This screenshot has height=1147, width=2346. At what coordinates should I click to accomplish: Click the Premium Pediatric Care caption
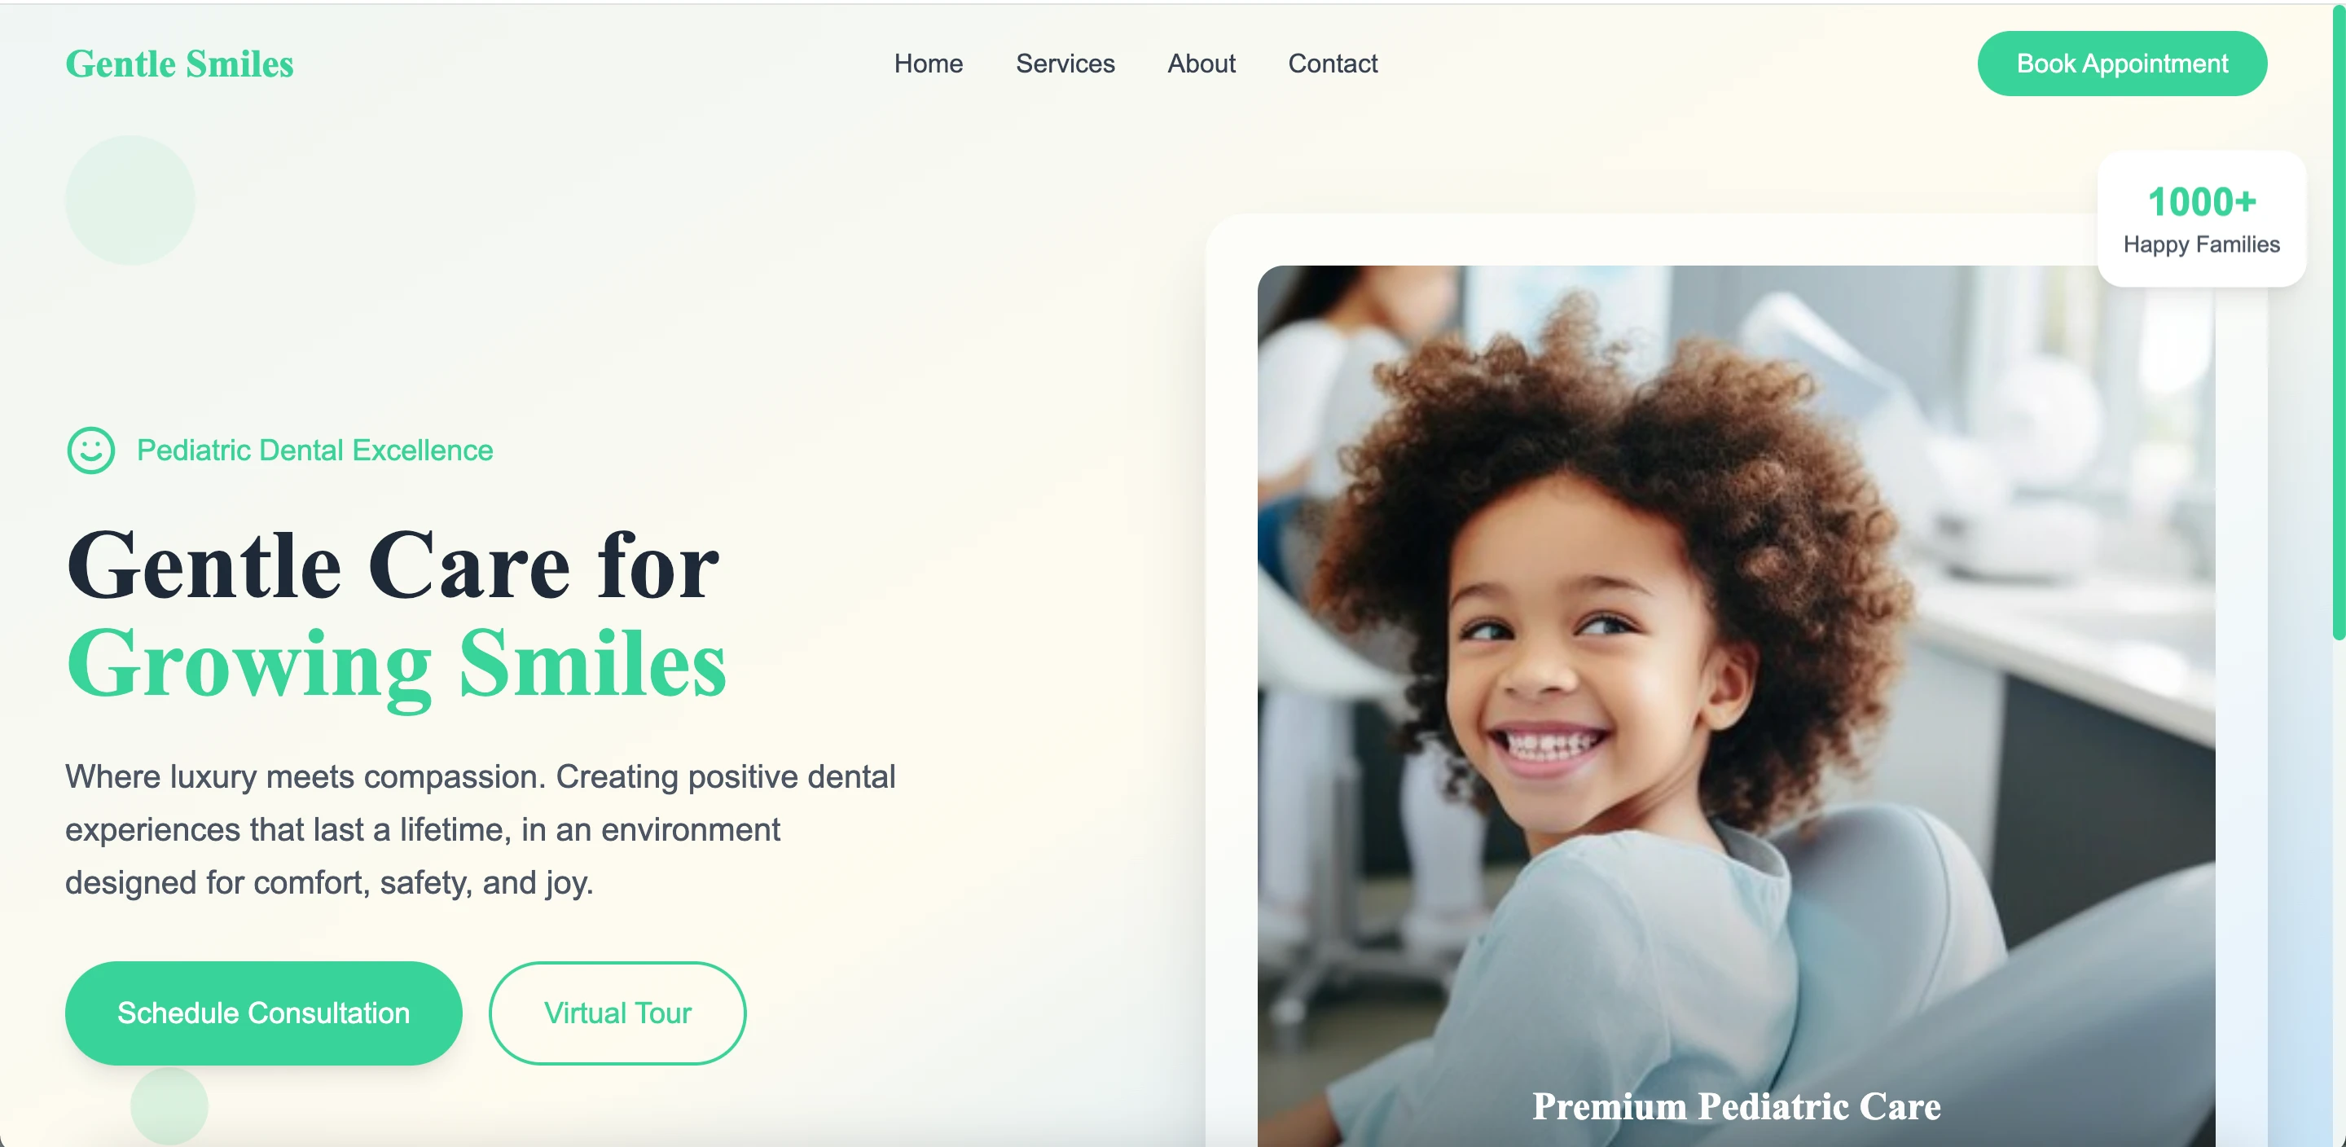pos(1736,1106)
